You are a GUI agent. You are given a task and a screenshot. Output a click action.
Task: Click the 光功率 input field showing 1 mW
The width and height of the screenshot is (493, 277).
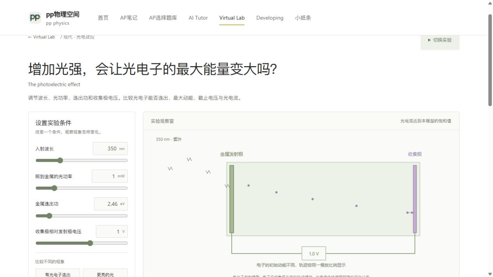pyautogui.click(x=110, y=176)
